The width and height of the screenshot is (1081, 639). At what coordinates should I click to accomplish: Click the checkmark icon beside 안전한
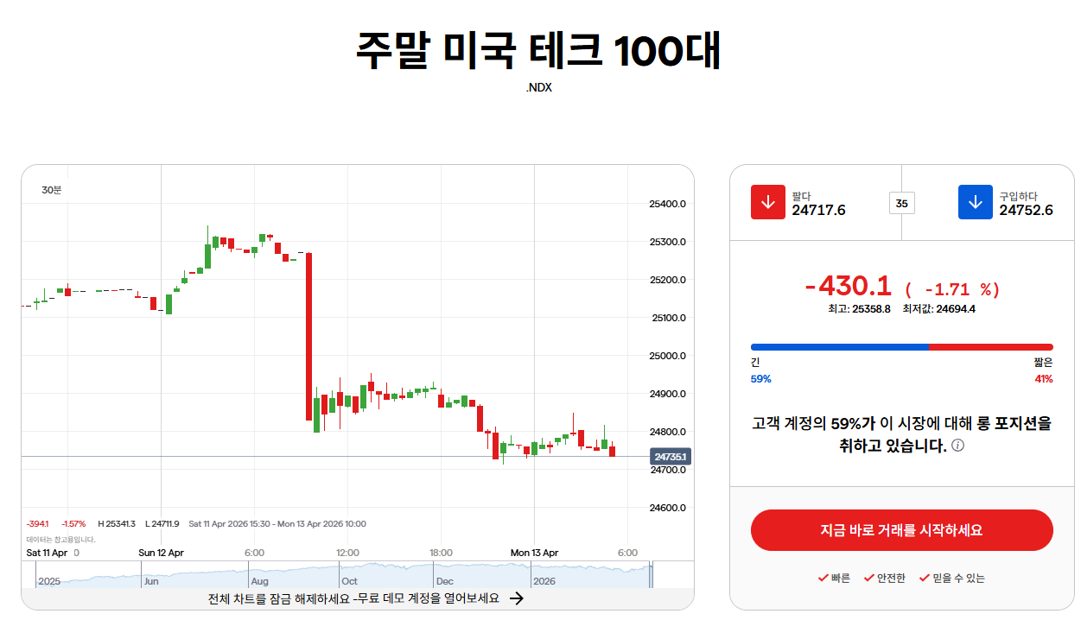coord(869,578)
